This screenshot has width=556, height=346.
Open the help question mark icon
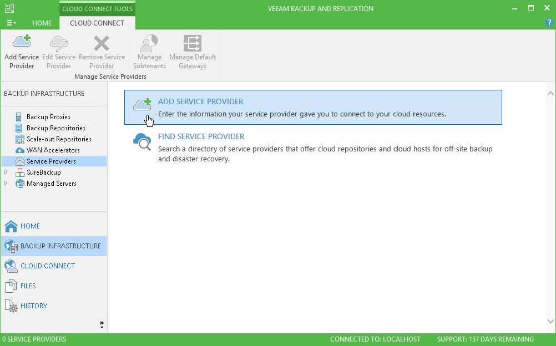pos(549,22)
